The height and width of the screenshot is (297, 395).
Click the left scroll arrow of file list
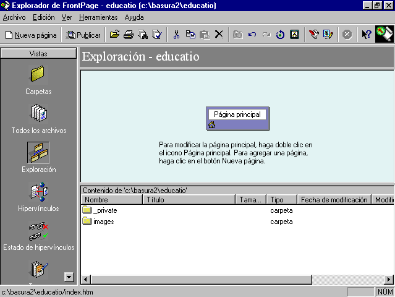pyautogui.click(x=86, y=279)
